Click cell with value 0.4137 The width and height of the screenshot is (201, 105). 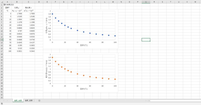28,42
